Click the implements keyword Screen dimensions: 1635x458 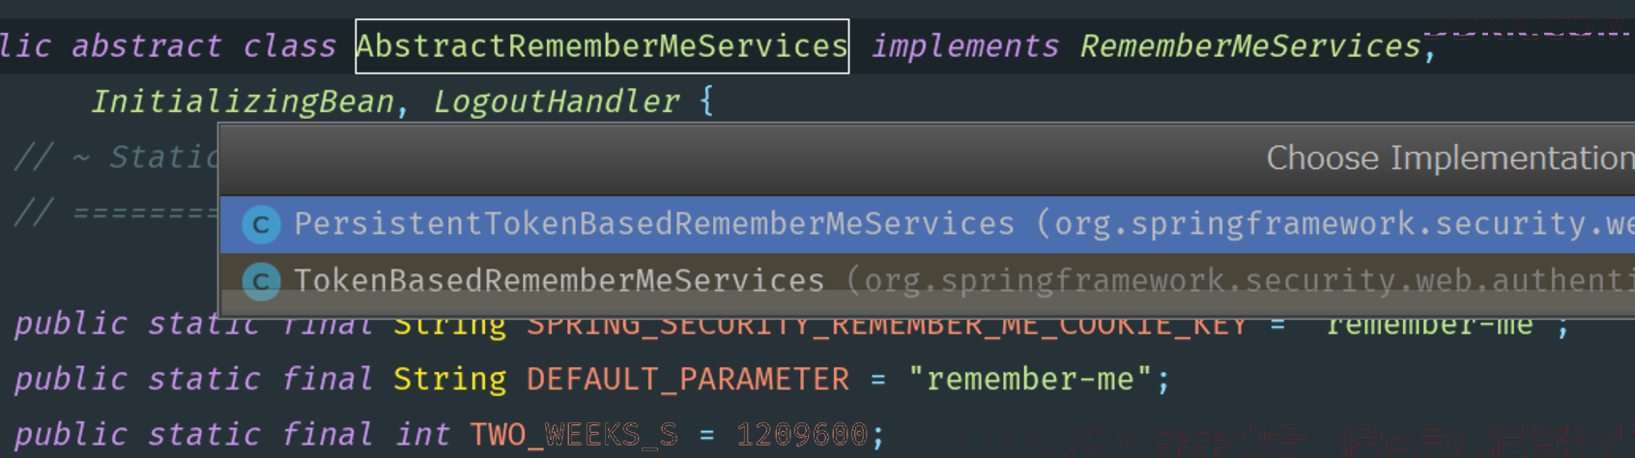point(964,46)
